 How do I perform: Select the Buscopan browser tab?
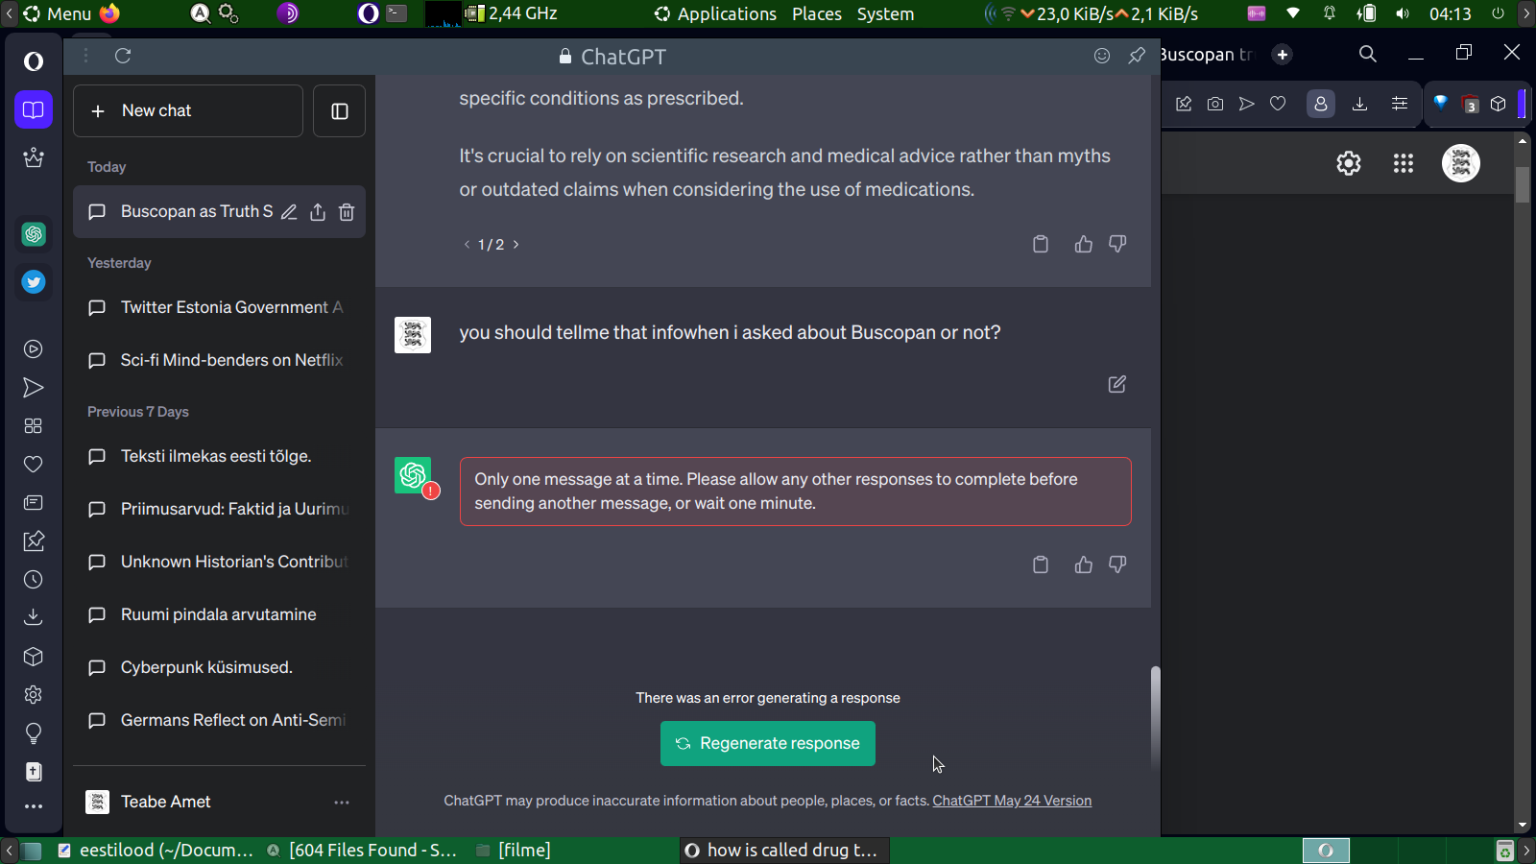1208,55
